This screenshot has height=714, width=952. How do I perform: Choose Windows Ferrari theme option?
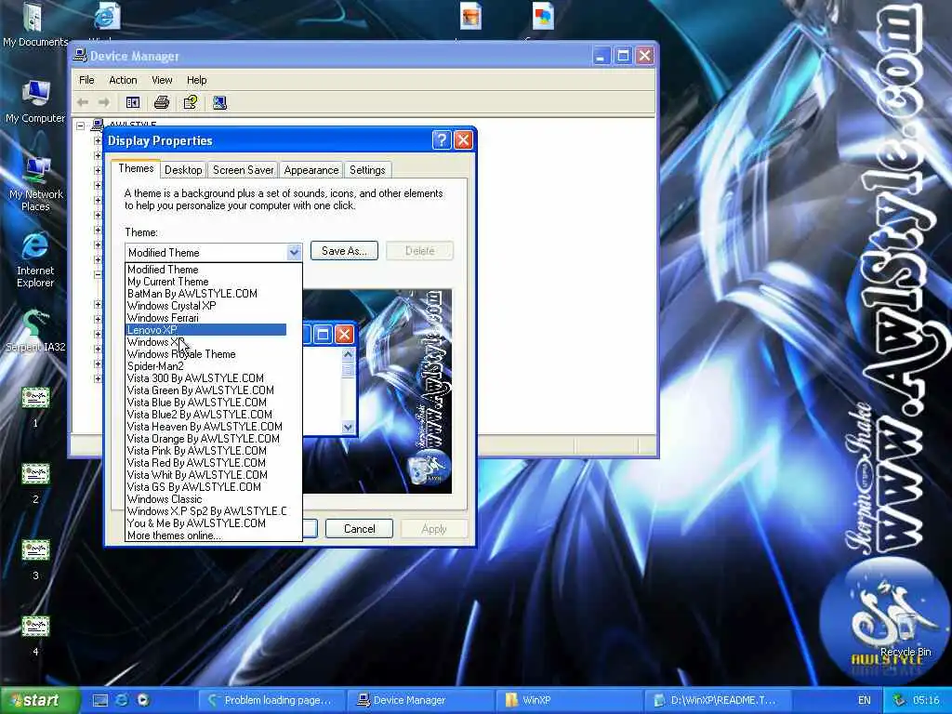pos(205,318)
